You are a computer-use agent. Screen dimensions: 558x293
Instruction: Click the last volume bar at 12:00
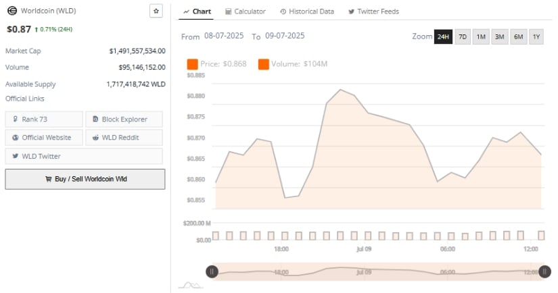541,235
